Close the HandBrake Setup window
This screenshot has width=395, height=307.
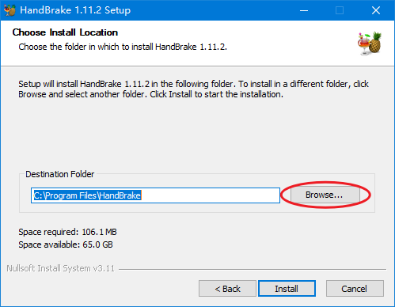click(376, 10)
